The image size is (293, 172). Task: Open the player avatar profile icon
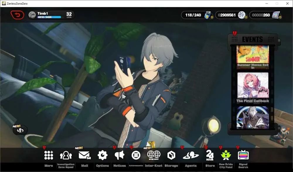32,15
